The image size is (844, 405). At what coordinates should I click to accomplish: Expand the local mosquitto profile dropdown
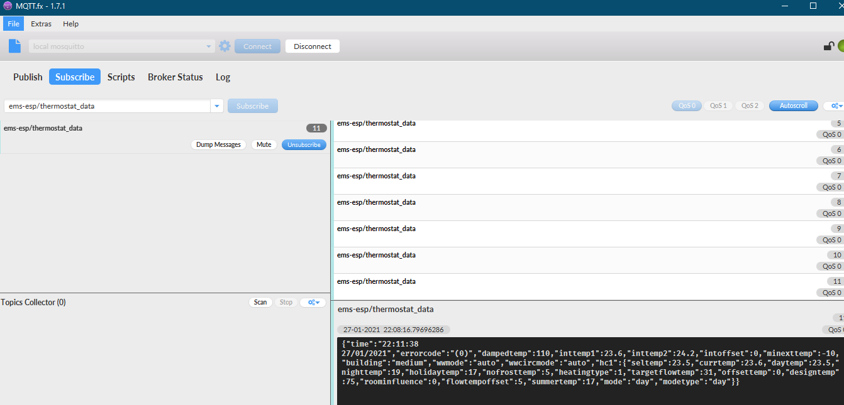(209, 46)
